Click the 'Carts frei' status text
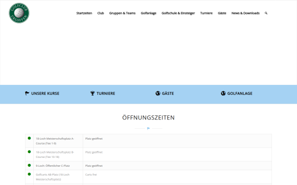The image size is (297, 185). [x=91, y=175]
